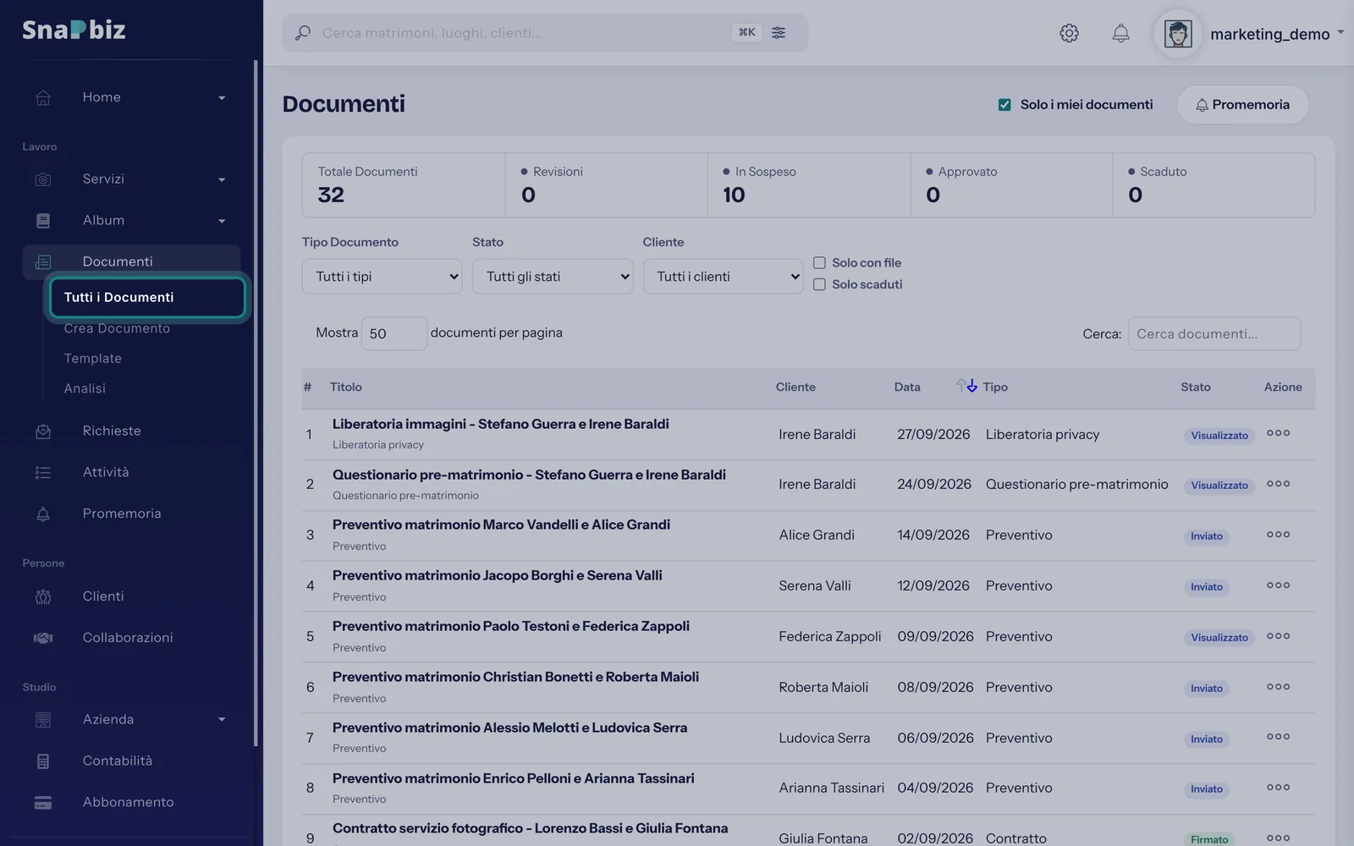Click the Richieste sidebar icon
This screenshot has width=1354, height=846.
43,431
